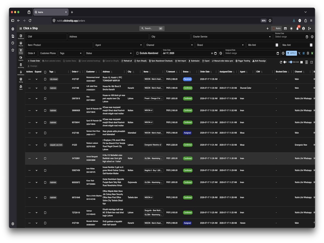324x243 pixels.
Task: Open the Reports section in sidebar
Action: point(21,44)
